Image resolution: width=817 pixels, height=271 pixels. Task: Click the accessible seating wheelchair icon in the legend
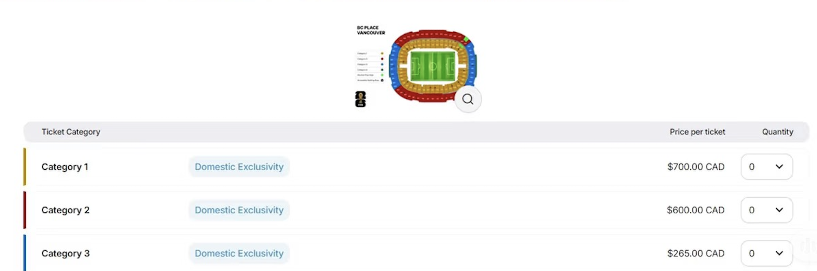tap(382, 80)
